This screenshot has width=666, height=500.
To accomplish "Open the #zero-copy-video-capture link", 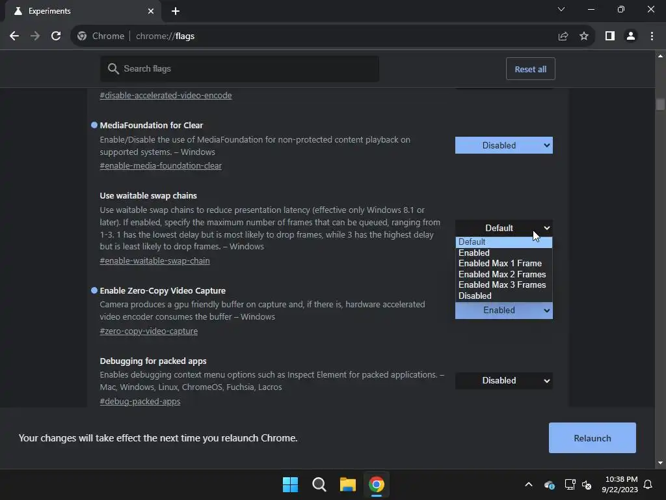I will [149, 331].
